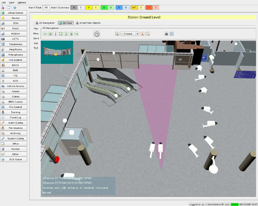Open the Event Log
Viewport: 258px width, 206px height.
point(14,117)
